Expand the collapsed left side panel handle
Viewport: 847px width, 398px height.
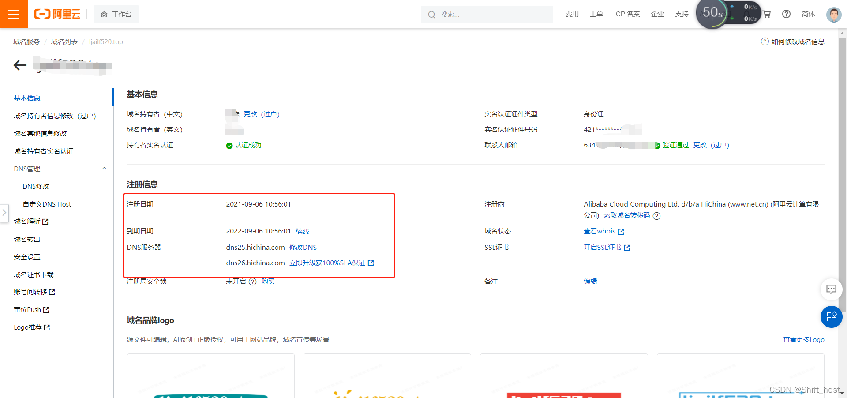coord(4,213)
